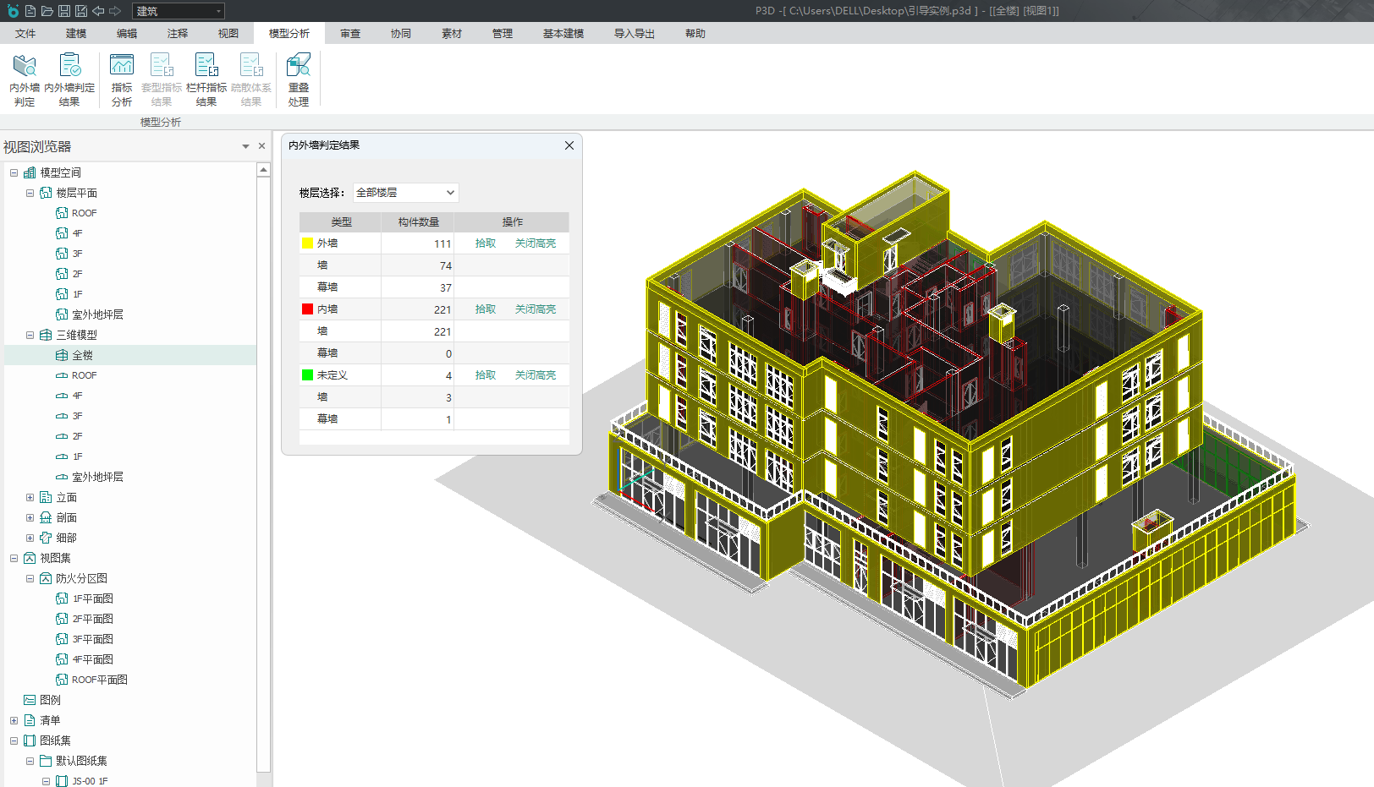
Task: Switch to the 审查 ribbon tab
Action: 350,34
